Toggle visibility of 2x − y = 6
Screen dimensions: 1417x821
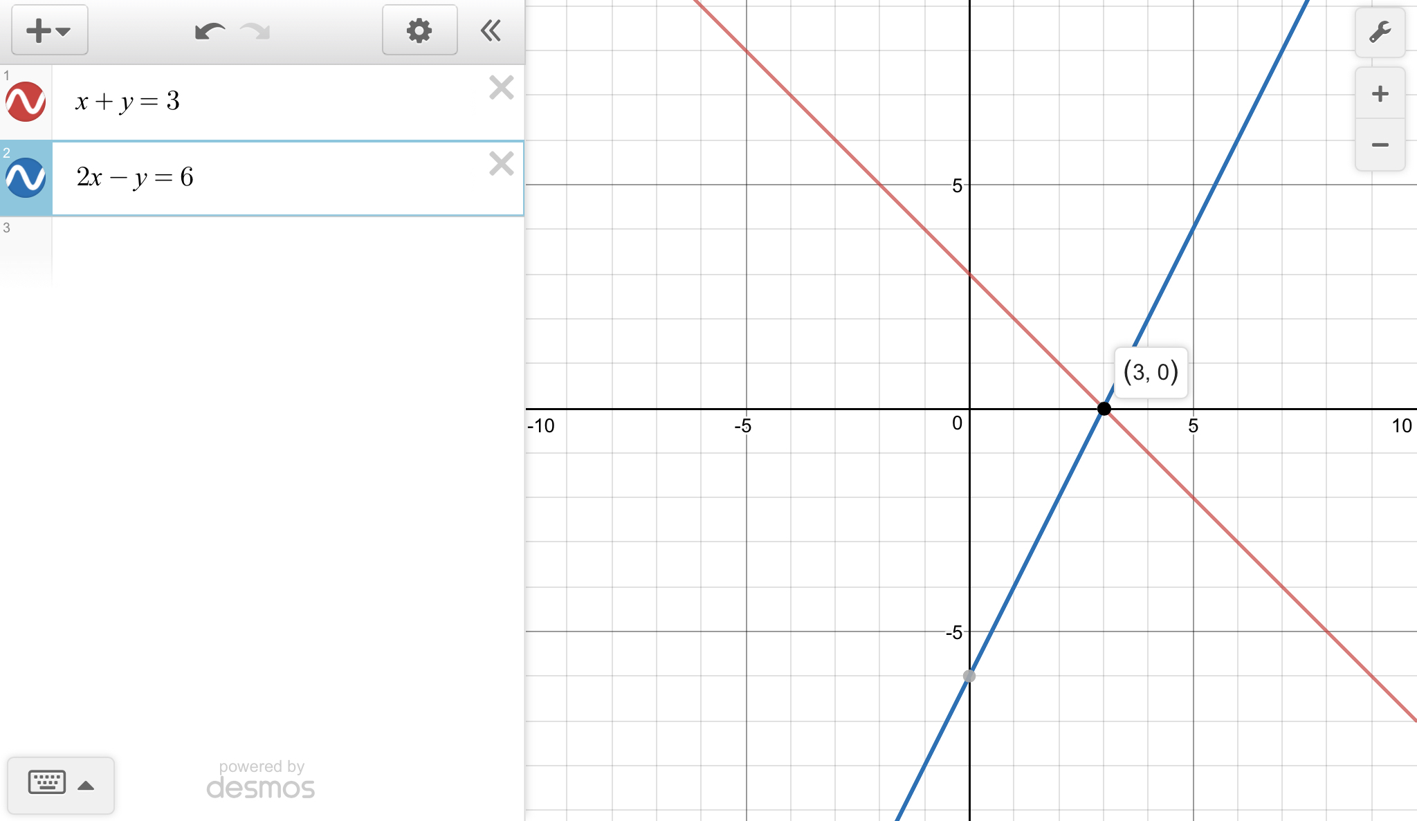pos(26,178)
